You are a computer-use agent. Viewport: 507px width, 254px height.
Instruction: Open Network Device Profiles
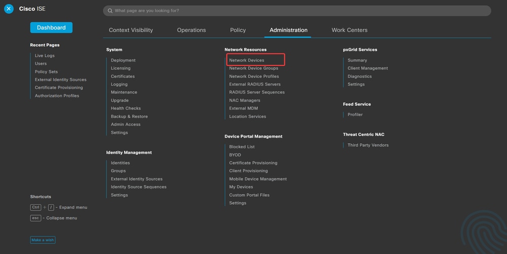click(254, 76)
